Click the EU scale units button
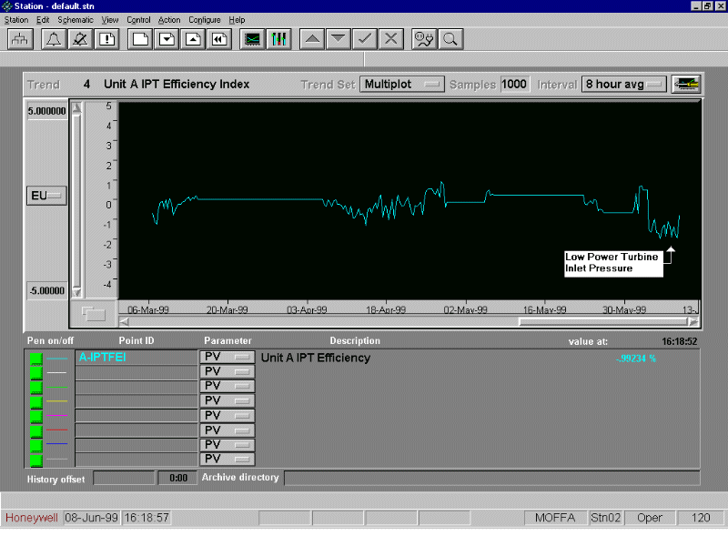This screenshot has height=546, width=728. 46,196
